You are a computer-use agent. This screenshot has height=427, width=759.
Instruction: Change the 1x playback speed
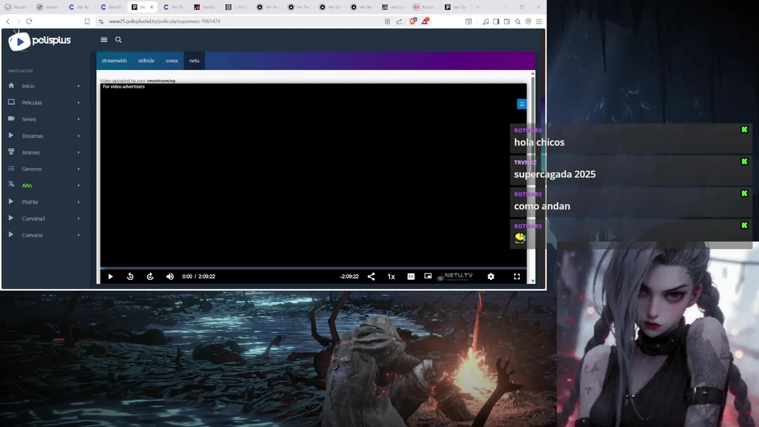click(391, 276)
